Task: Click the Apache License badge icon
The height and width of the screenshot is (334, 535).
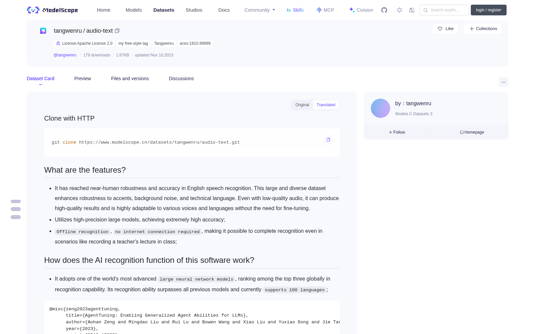Action: [x=58, y=43]
